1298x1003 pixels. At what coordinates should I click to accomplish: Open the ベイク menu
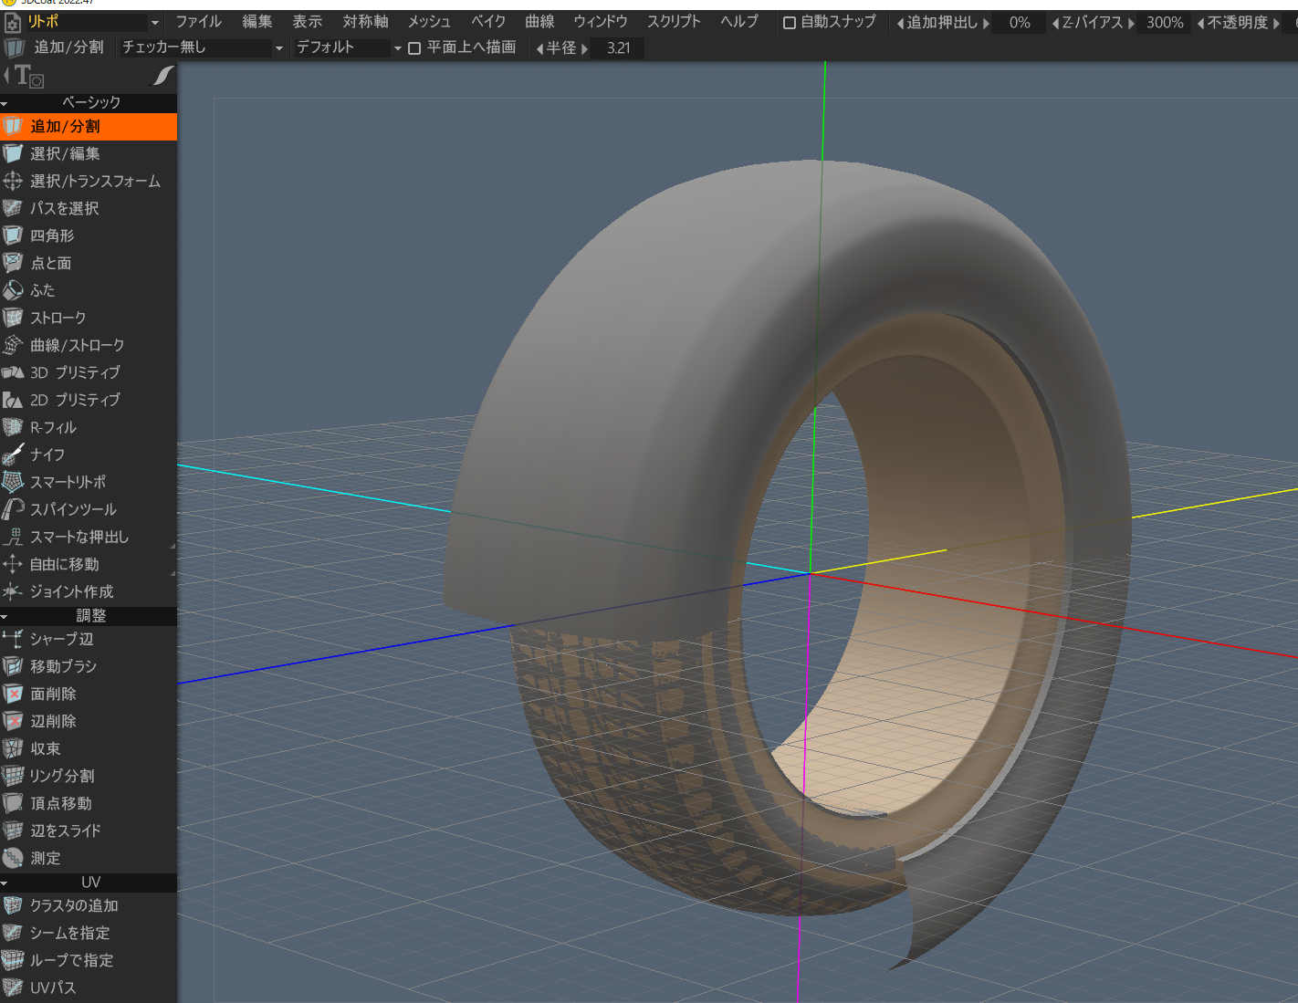pos(488,22)
